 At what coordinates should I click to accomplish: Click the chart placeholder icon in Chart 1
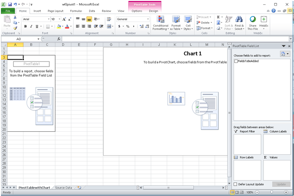pos(176,98)
